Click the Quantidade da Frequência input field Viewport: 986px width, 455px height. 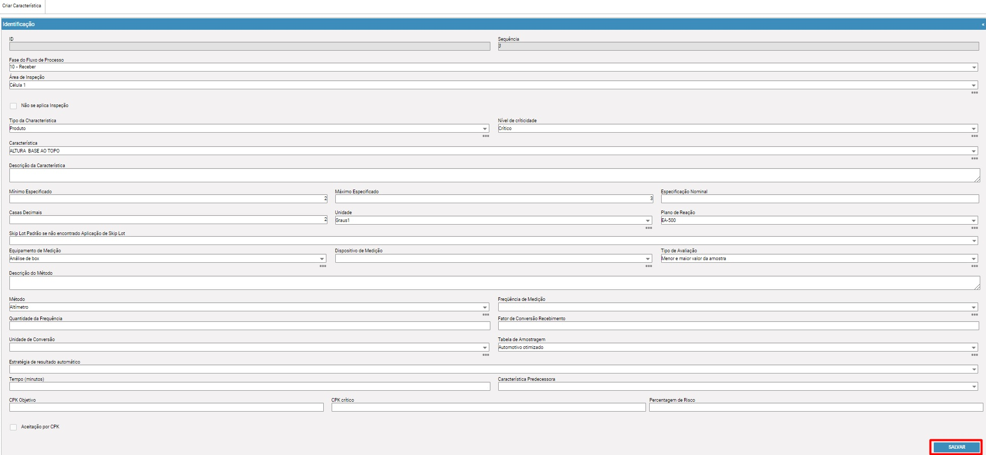click(x=250, y=326)
